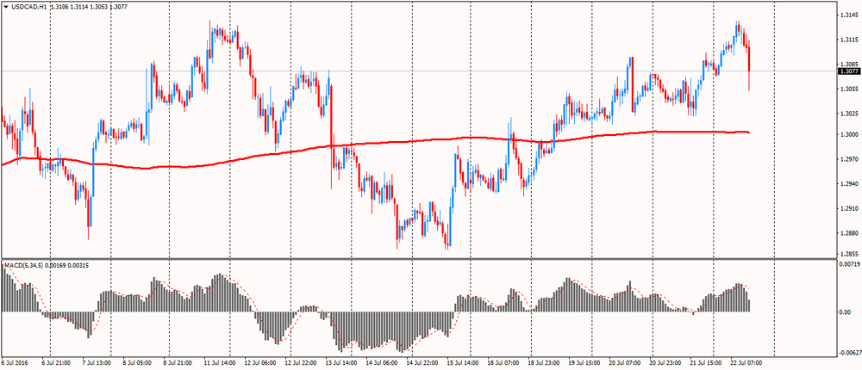
Task: Click the 1.3055 price axis label
Action: [x=847, y=89]
